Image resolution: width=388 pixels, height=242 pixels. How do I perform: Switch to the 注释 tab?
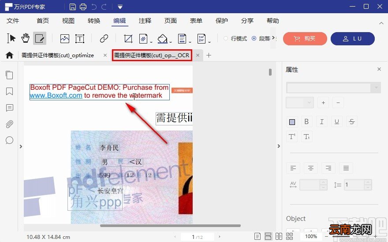[145, 21]
